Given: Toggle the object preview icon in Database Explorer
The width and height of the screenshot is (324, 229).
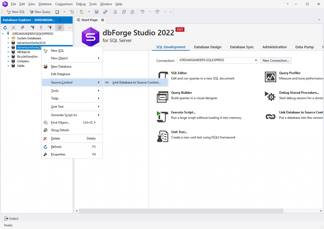Looking at the screenshot, I should 59,27.
